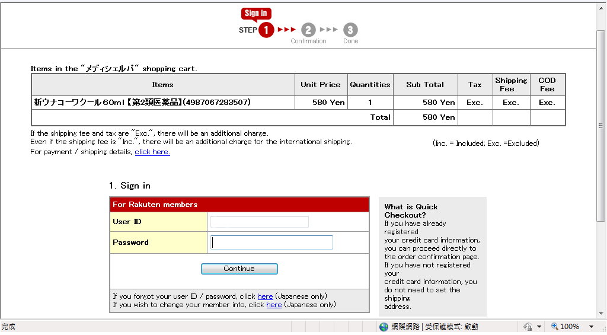Click the 網際網路 protected mode status text
Viewport: 607px width, 335px height.
(435, 327)
